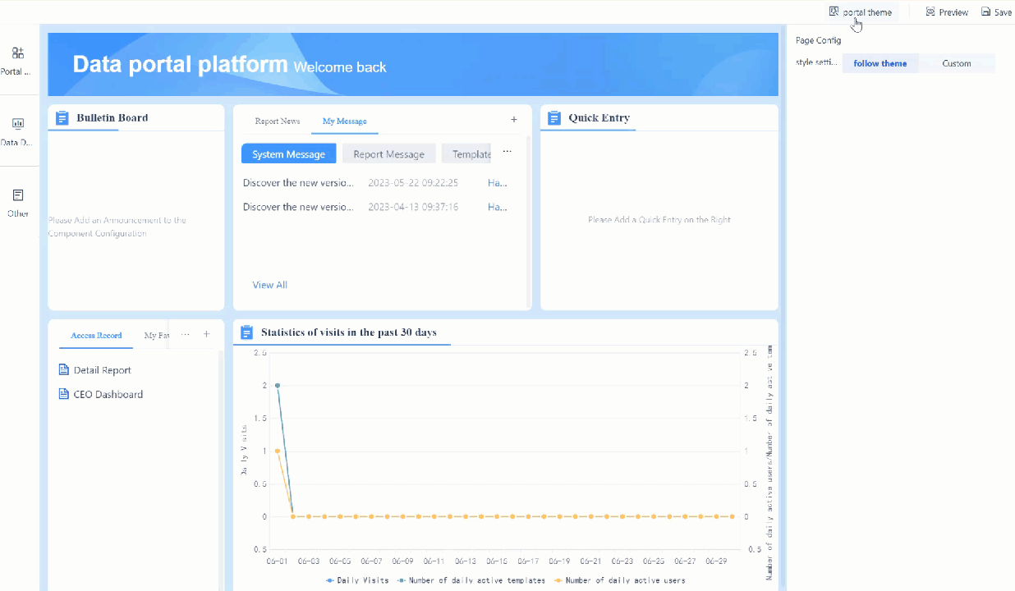Switch to the Access Record tab

coord(95,335)
